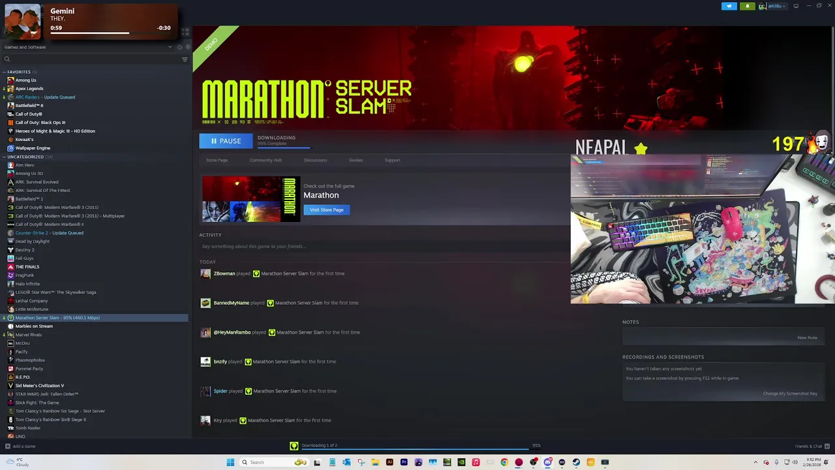
Task: Click Add a Game at the bottom
Action: click(x=20, y=446)
